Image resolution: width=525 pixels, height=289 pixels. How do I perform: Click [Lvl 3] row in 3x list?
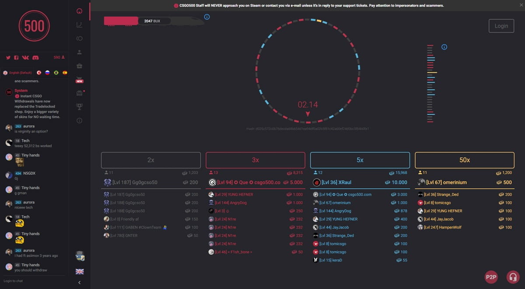pyautogui.click(x=255, y=211)
